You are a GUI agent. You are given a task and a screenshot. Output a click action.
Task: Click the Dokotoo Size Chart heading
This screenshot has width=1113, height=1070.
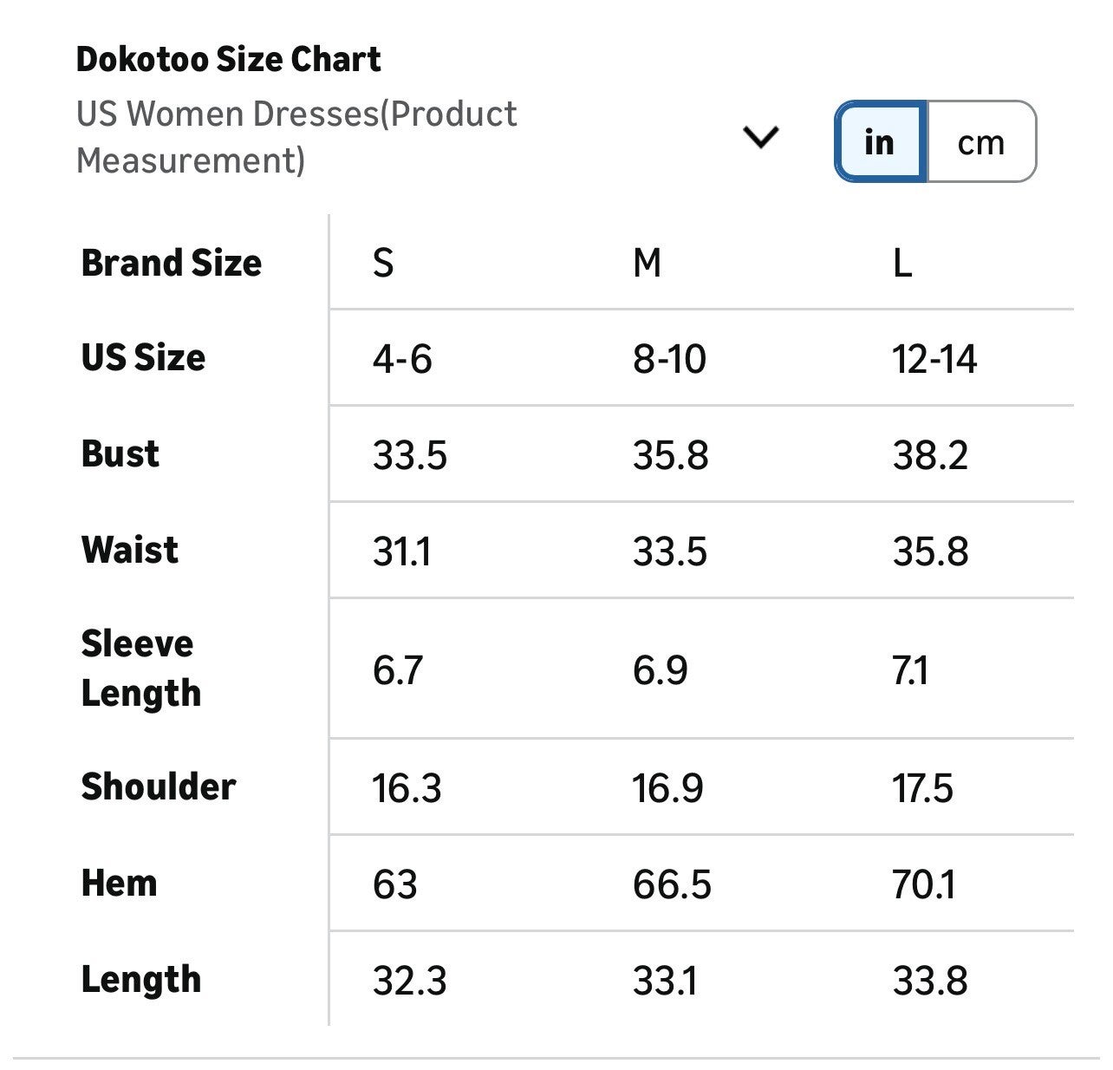coord(229,59)
